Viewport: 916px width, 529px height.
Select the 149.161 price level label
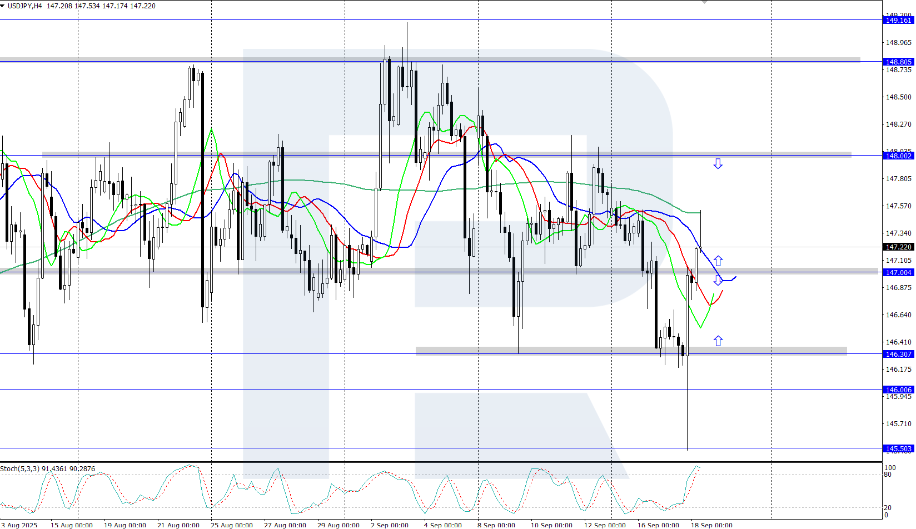point(898,20)
